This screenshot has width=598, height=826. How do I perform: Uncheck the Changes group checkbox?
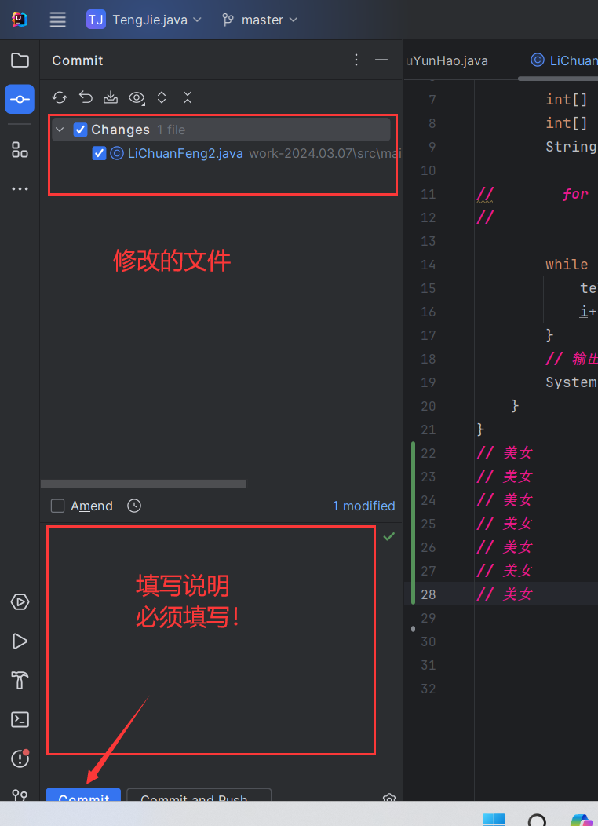[80, 130]
